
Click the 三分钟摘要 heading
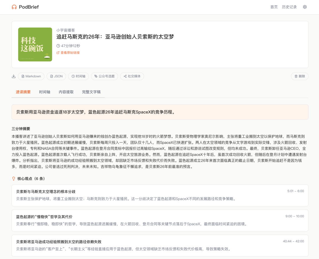pyautogui.click(x=21, y=129)
